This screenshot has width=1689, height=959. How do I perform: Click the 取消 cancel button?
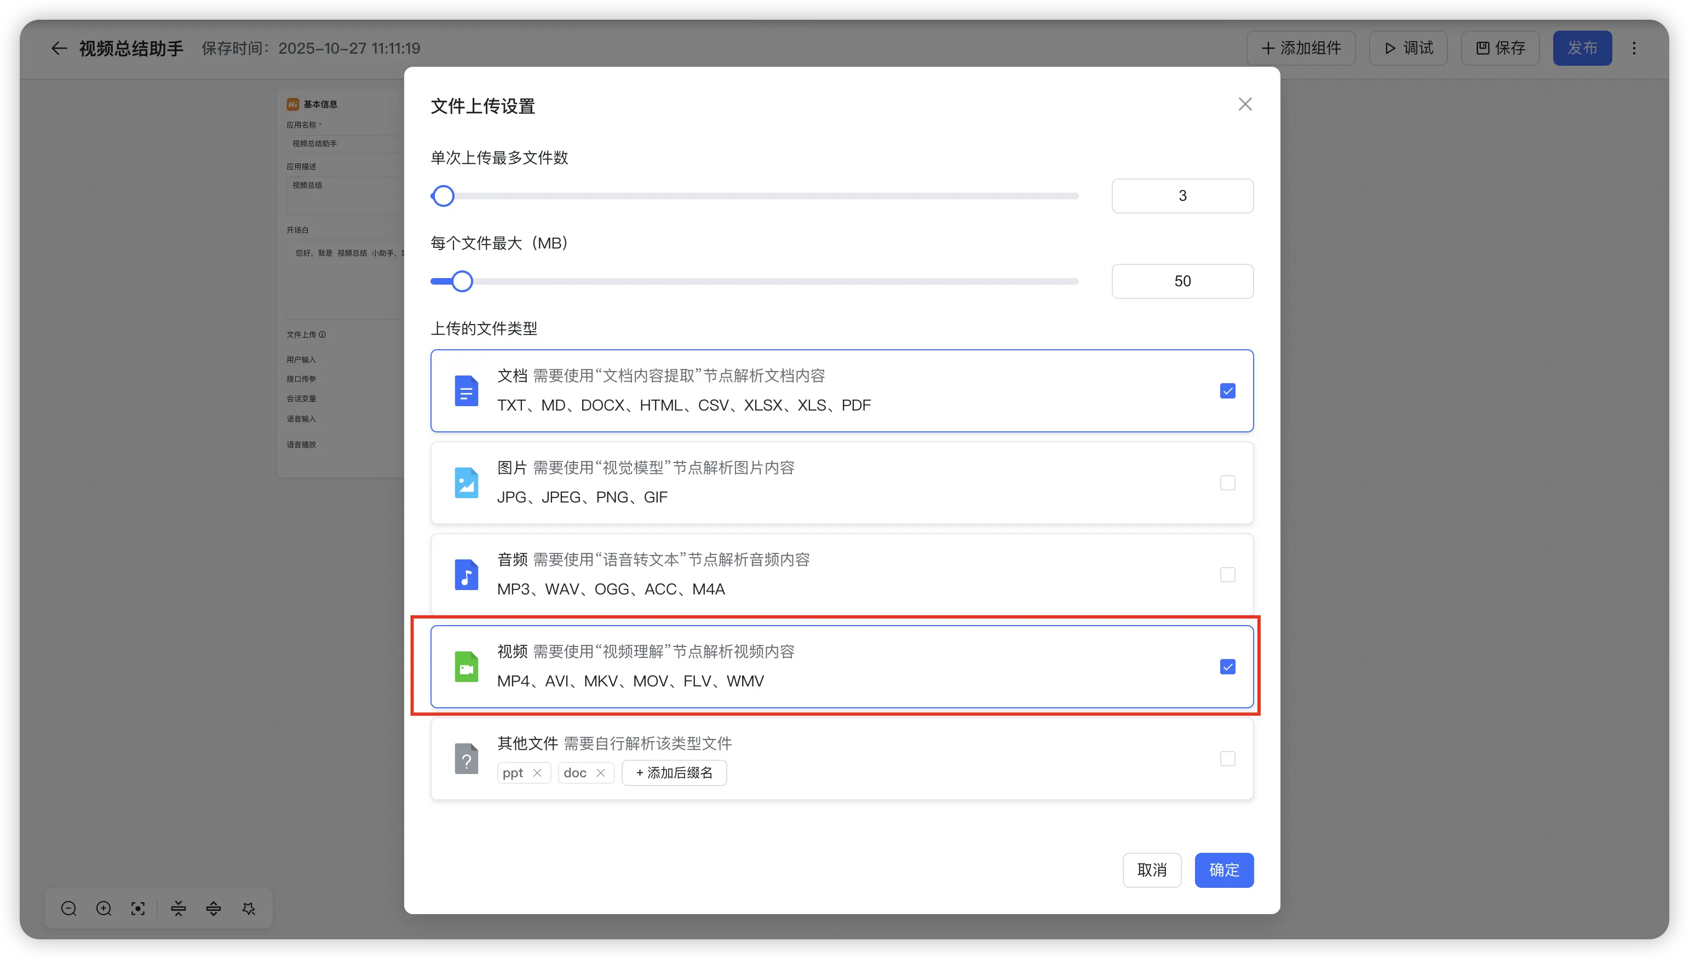(1151, 870)
